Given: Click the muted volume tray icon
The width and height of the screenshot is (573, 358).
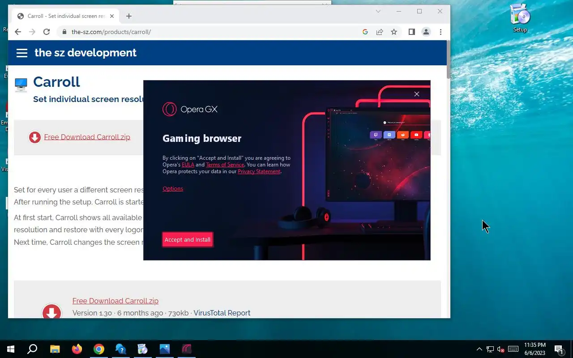Looking at the screenshot, I should 501,349.
